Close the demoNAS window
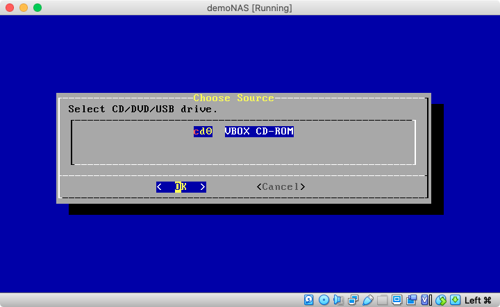 [10, 8]
